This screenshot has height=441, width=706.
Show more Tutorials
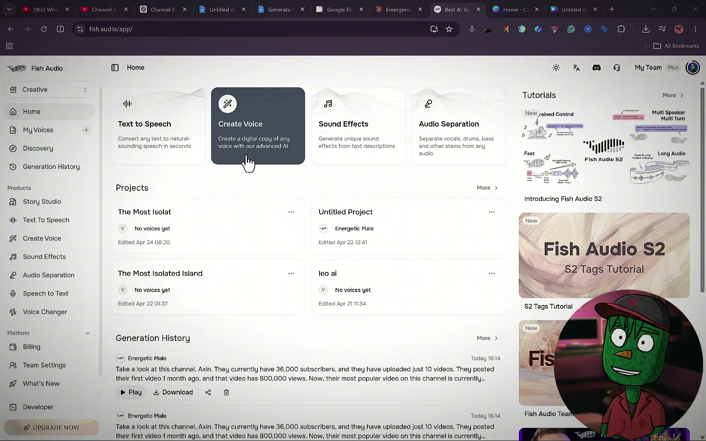673,95
